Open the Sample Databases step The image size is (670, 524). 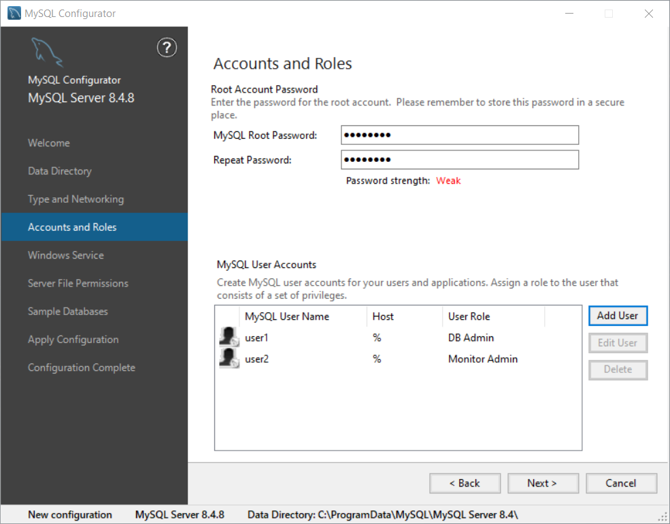coord(67,311)
